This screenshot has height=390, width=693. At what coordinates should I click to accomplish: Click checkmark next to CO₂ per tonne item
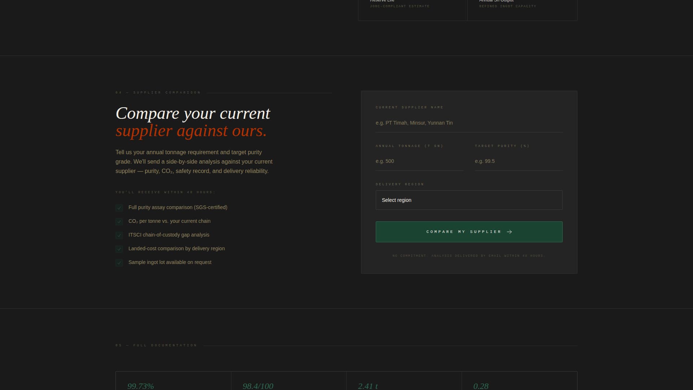coord(119,221)
